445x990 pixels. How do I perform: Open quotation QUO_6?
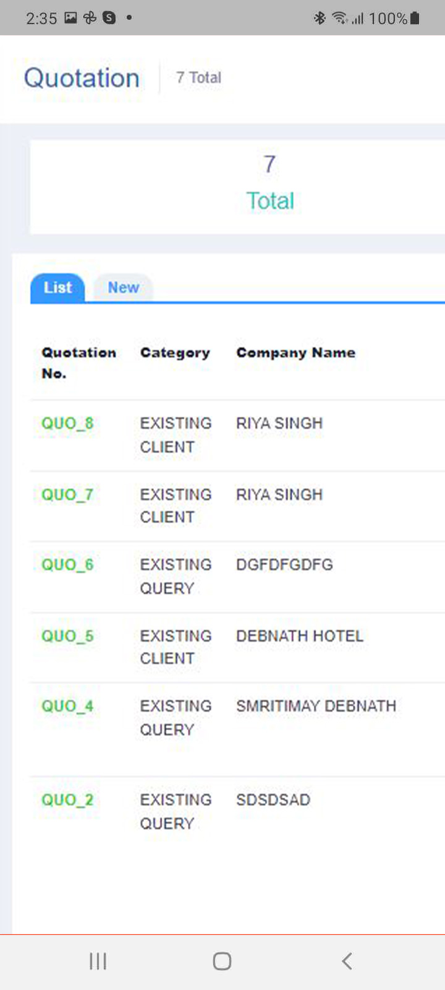tap(67, 565)
